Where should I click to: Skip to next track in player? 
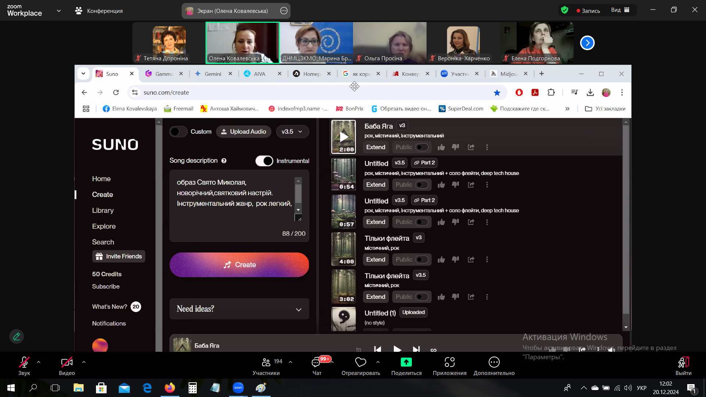point(416,349)
